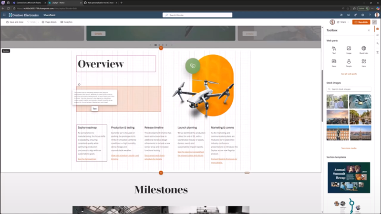
Task: Click Launch planning heading
Action: click(187, 127)
